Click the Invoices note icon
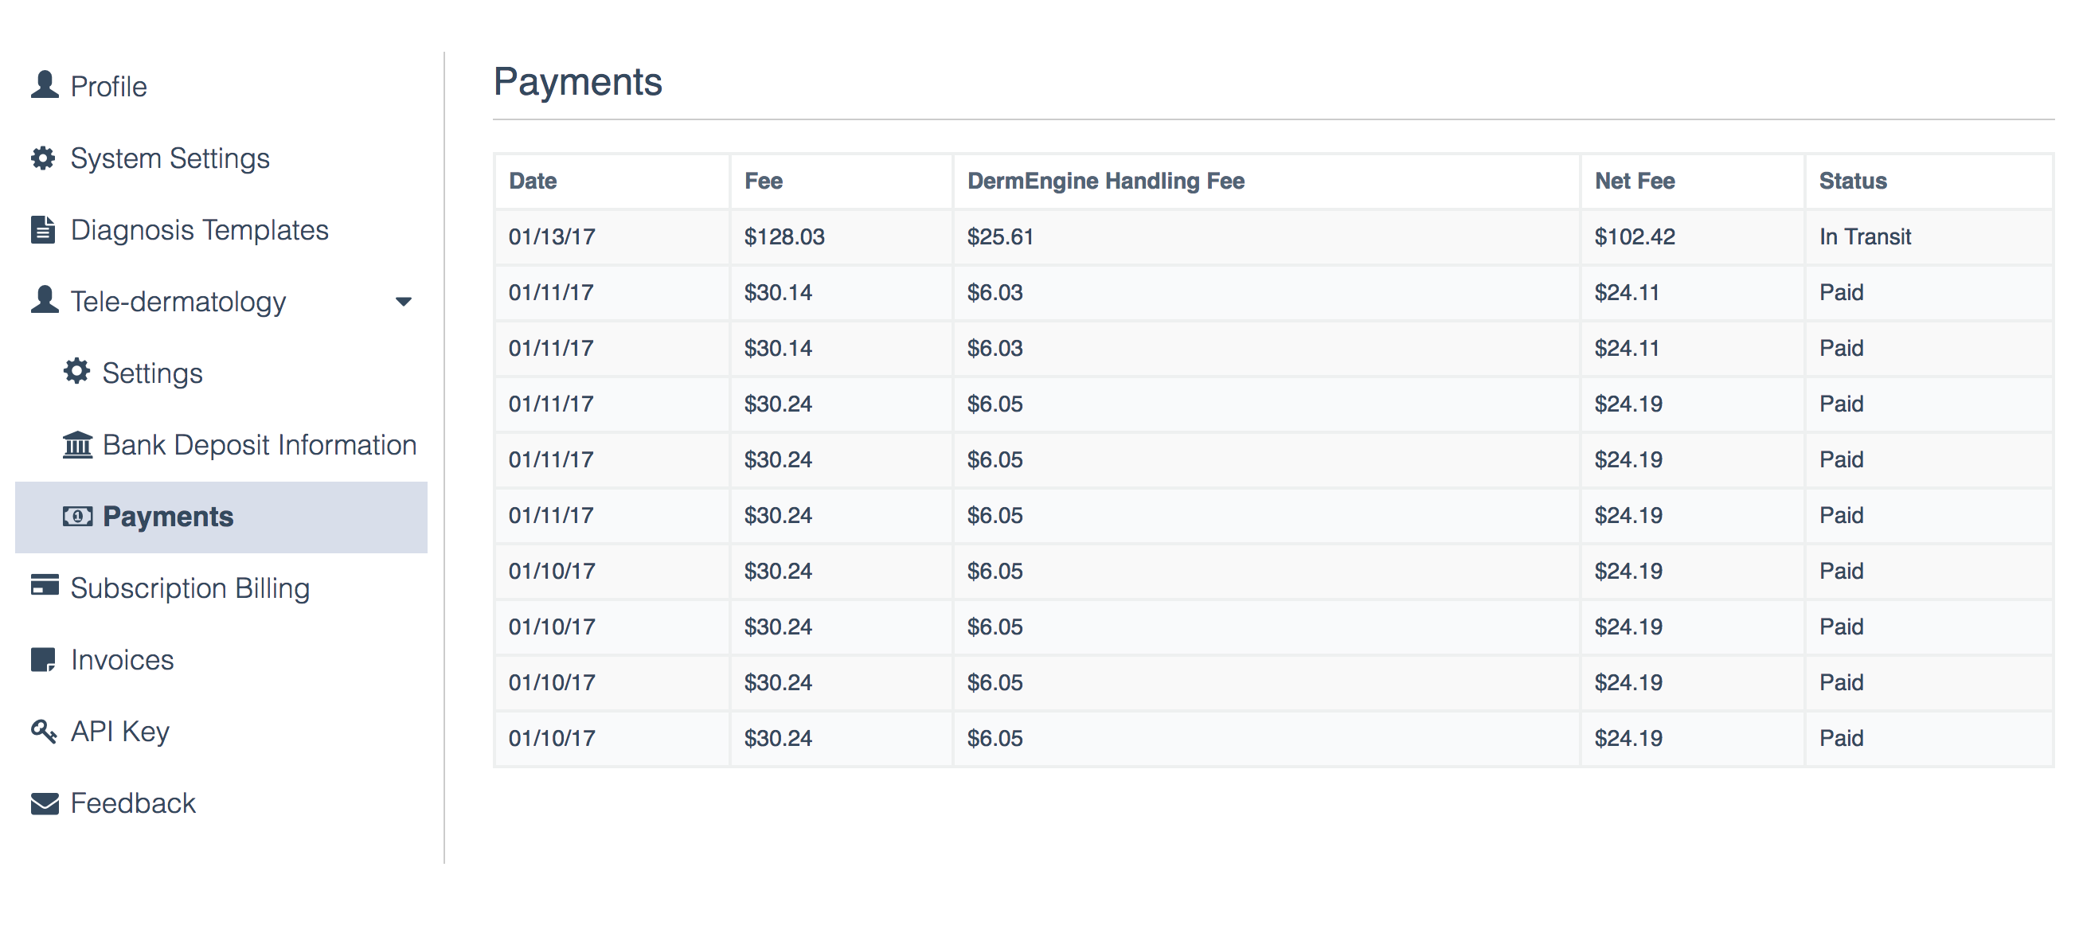 (44, 659)
